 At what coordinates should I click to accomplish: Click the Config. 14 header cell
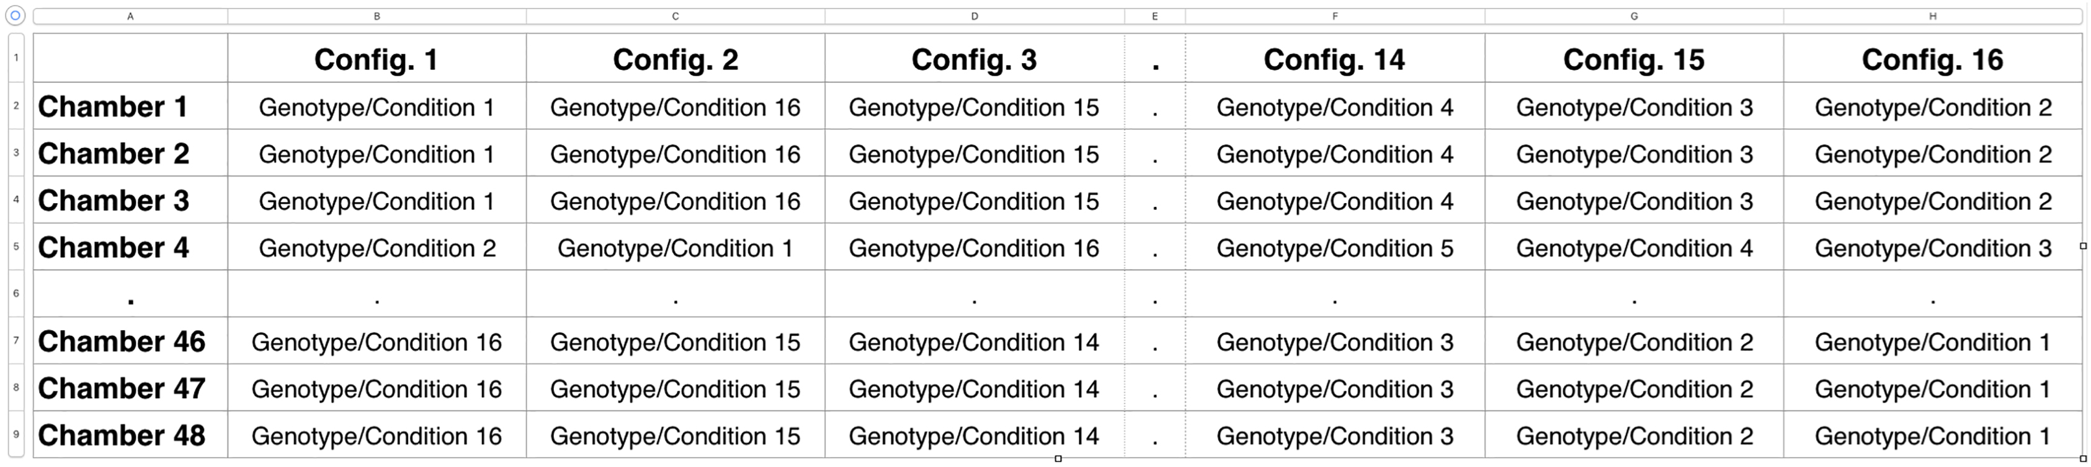(1334, 59)
